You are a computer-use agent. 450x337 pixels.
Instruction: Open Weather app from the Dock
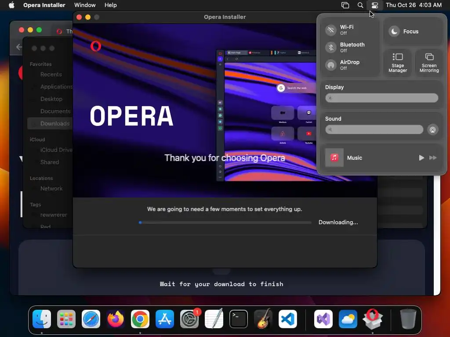[348, 319]
